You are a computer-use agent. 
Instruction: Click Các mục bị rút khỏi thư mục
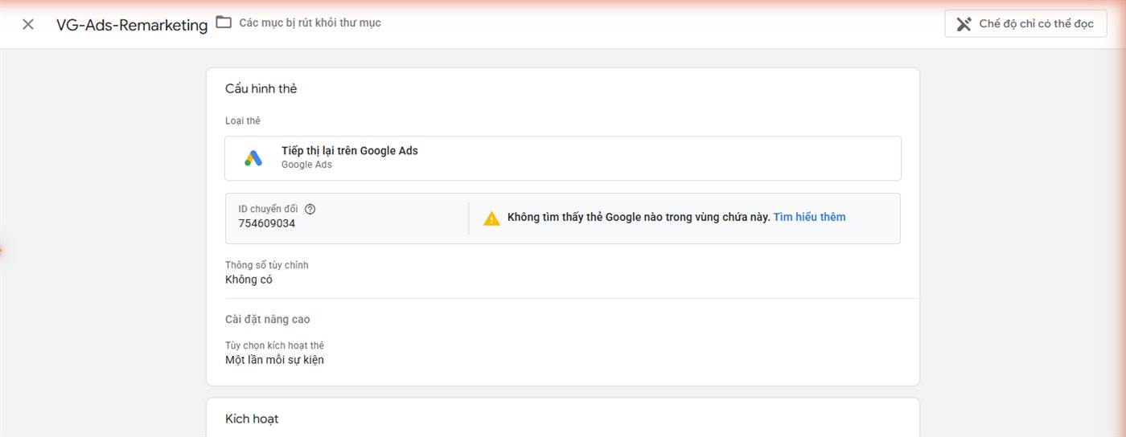310,22
